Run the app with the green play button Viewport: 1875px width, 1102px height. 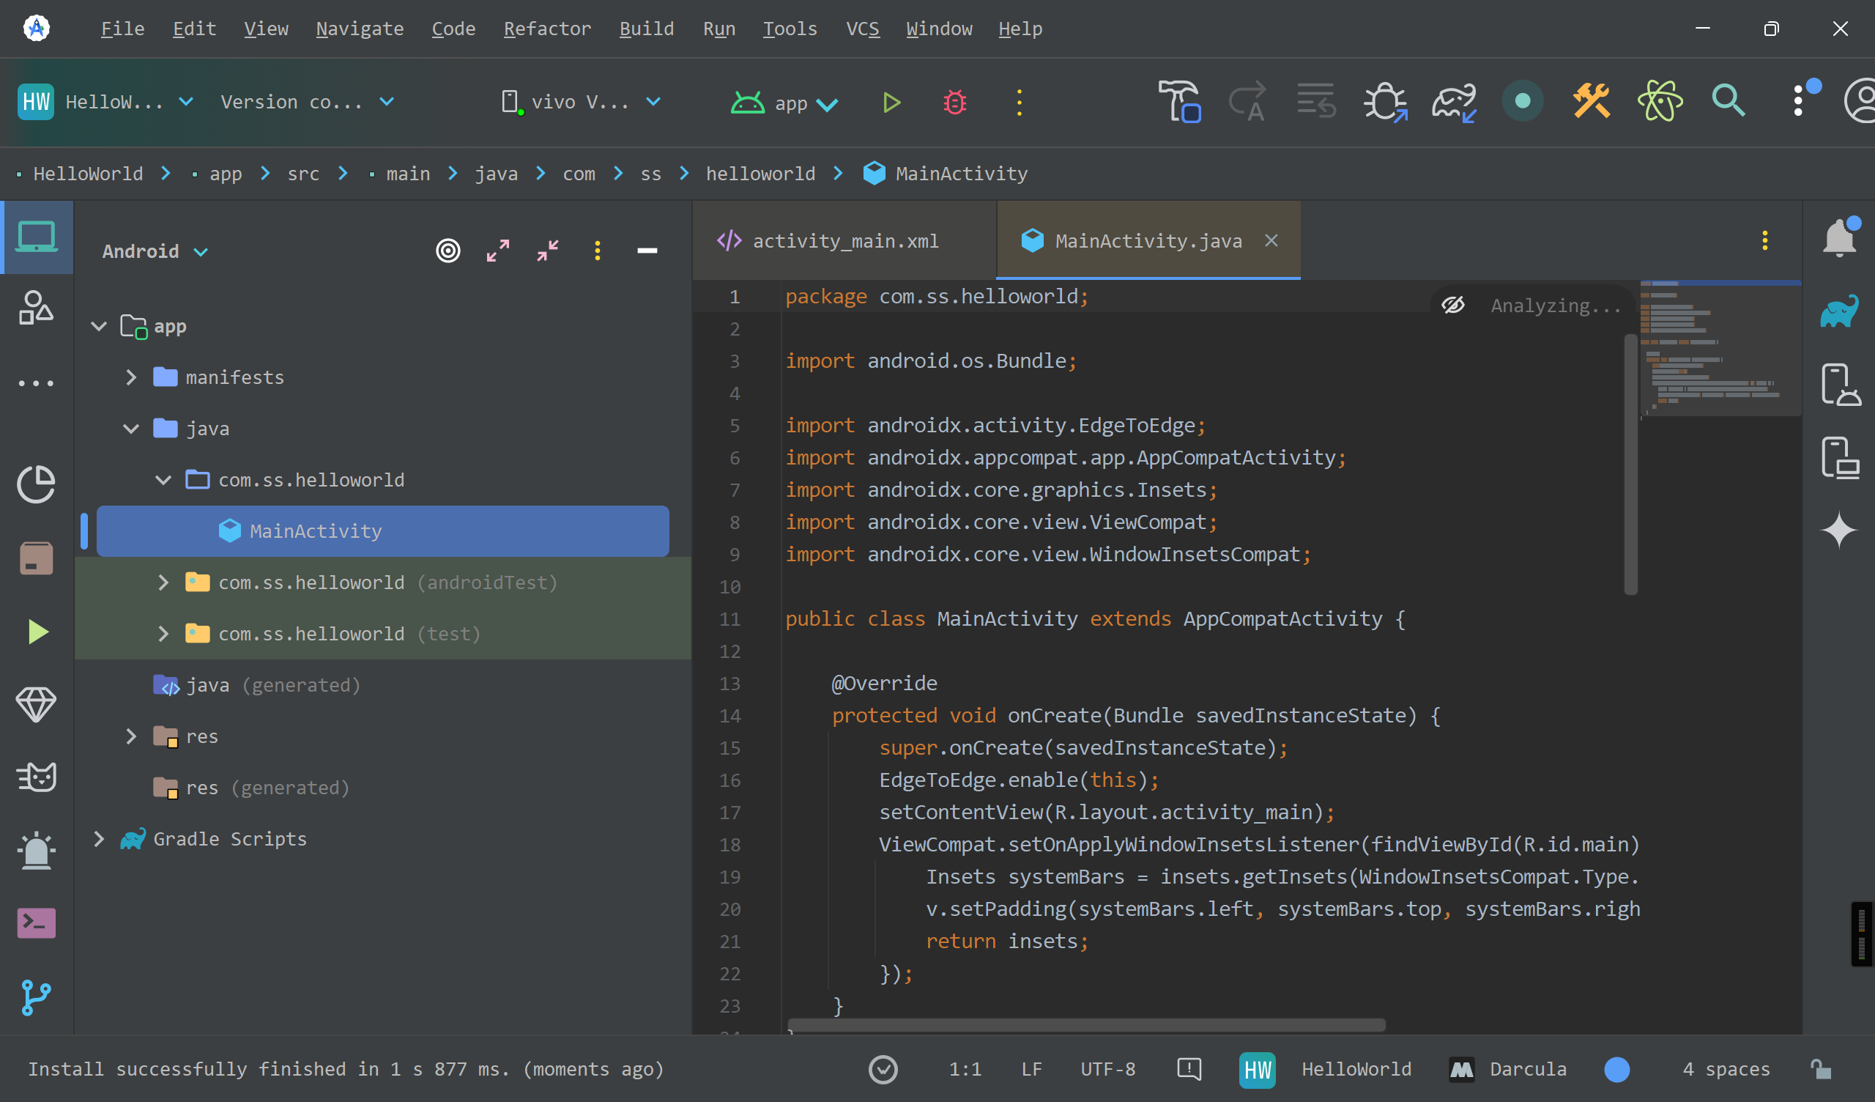891,102
